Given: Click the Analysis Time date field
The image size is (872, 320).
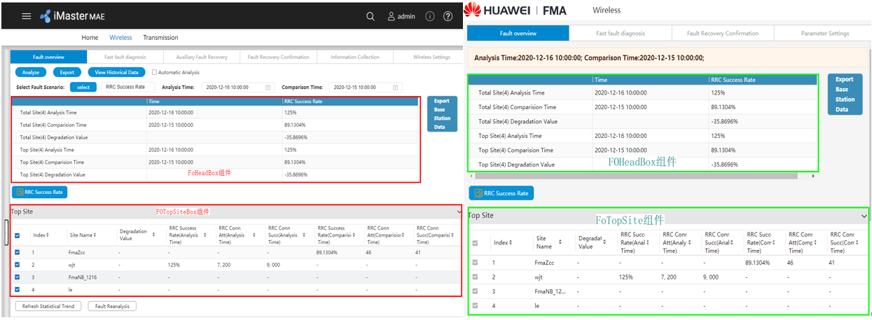Looking at the screenshot, I should tap(237, 88).
